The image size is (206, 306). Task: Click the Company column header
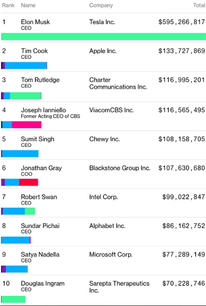pos(101,5)
